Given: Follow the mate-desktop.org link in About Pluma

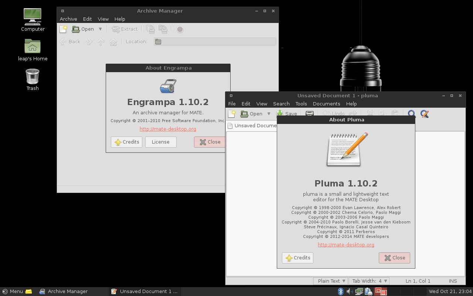Looking at the screenshot, I should (346, 245).
